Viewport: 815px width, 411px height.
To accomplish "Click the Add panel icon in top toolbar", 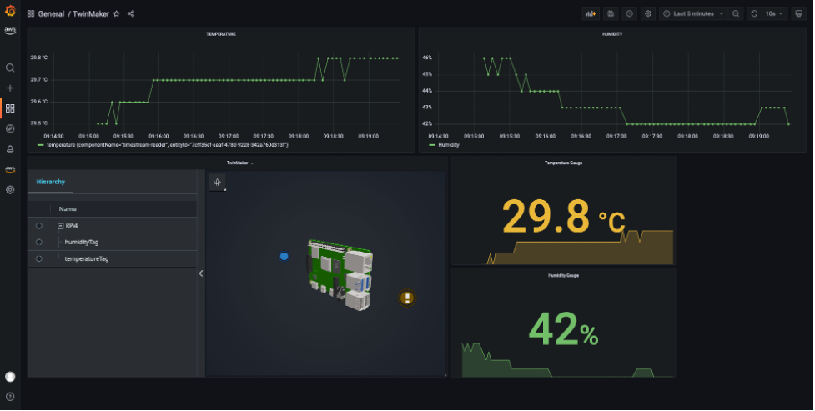I will pyautogui.click(x=591, y=13).
